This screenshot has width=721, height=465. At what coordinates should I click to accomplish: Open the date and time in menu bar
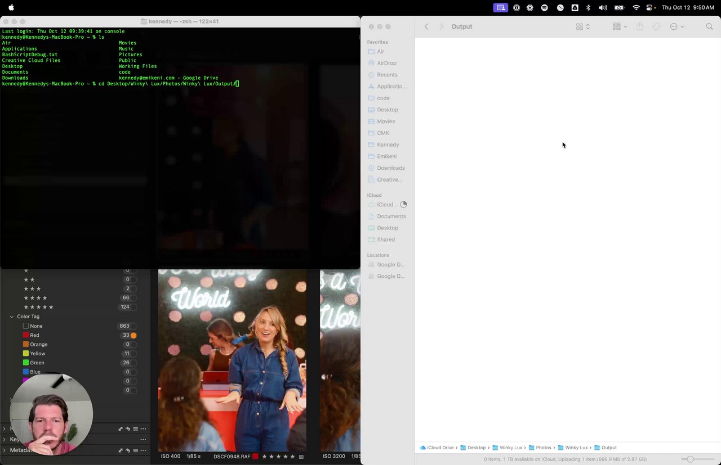tap(688, 8)
